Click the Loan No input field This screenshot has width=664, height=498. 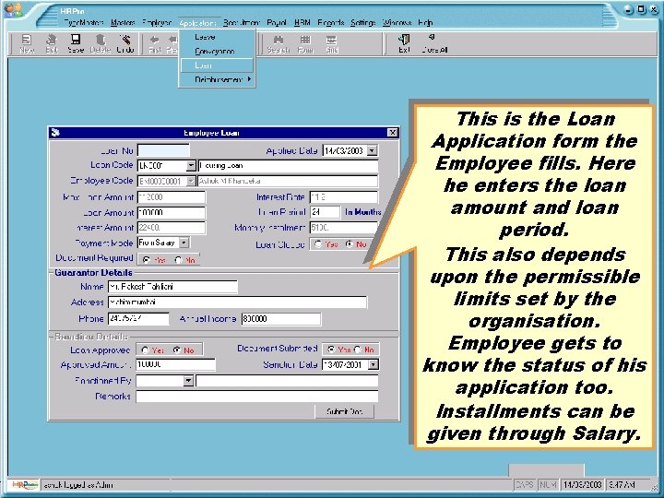[163, 150]
